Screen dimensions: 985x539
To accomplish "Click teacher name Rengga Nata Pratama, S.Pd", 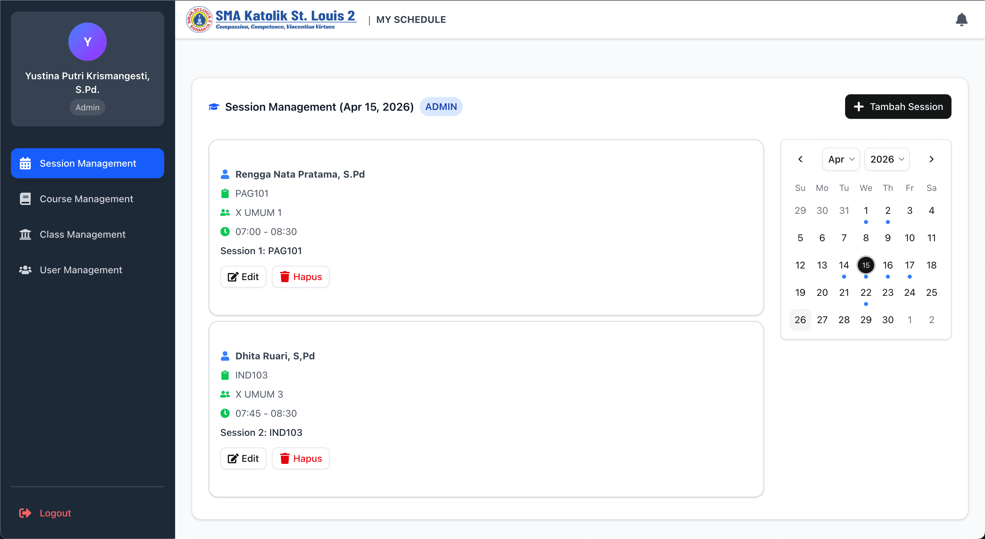I will tap(300, 174).
